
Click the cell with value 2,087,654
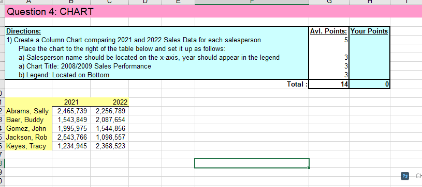coord(110,120)
